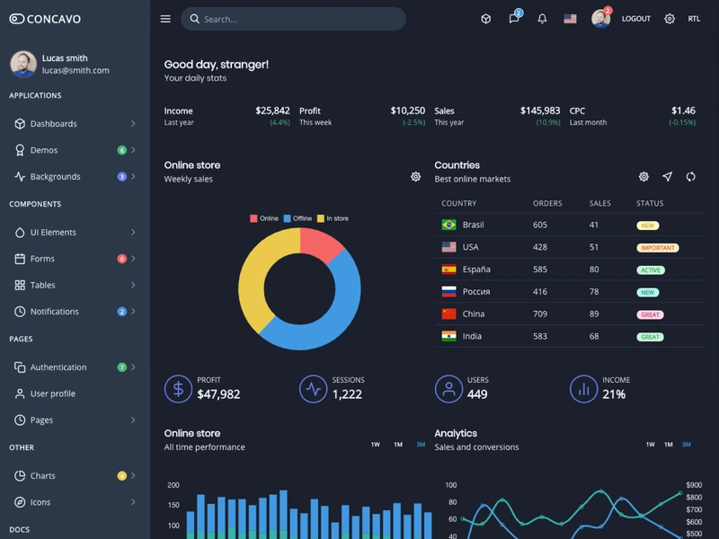Screen dimensions: 719x539
Task: Click the navigation arrow icon in Countries
Action: point(668,176)
